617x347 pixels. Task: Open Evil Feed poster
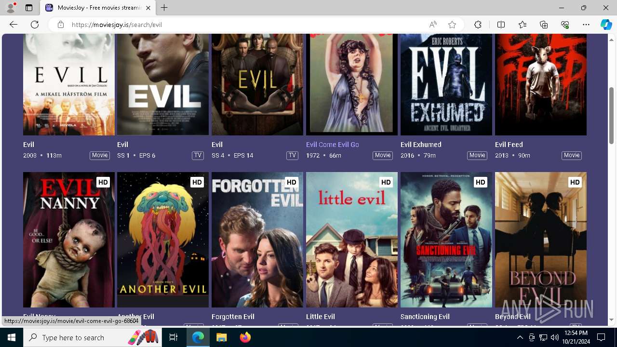tap(541, 84)
